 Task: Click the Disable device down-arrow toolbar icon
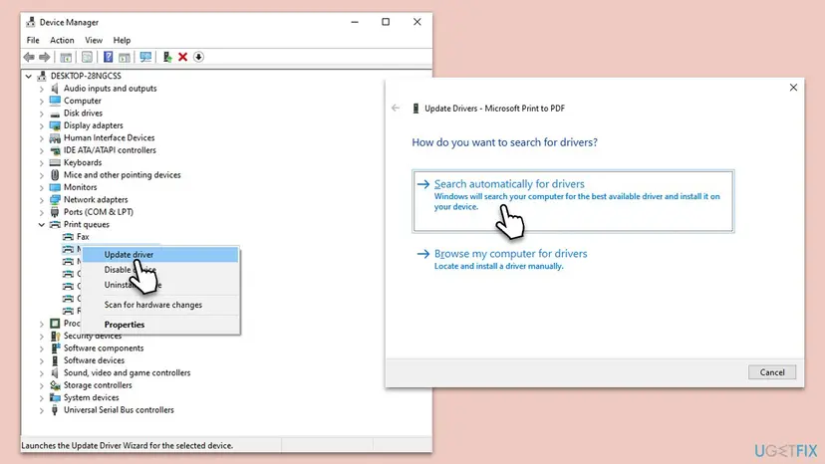click(198, 57)
